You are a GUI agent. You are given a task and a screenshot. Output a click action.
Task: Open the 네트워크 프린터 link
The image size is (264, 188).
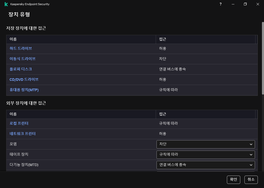point(22,134)
